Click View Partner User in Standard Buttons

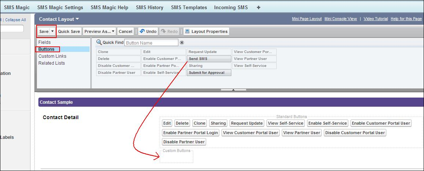[x=302, y=133]
